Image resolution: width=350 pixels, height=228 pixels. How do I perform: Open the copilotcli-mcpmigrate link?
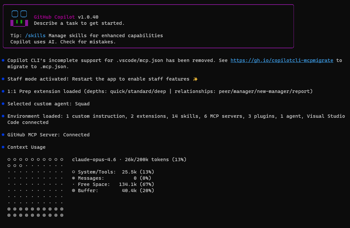(x=282, y=60)
